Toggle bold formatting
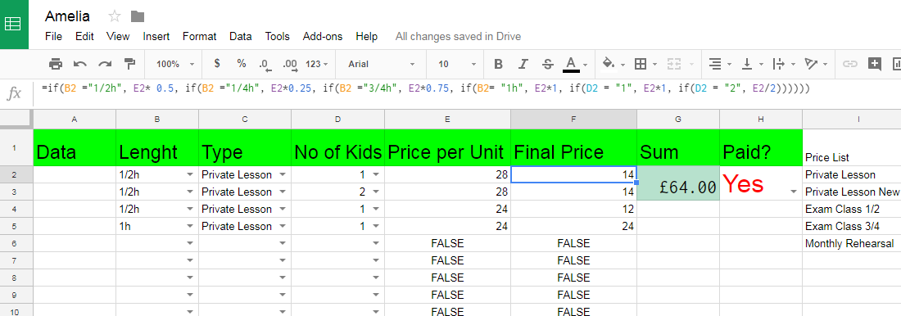Image resolution: width=901 pixels, height=316 pixels. [x=498, y=64]
